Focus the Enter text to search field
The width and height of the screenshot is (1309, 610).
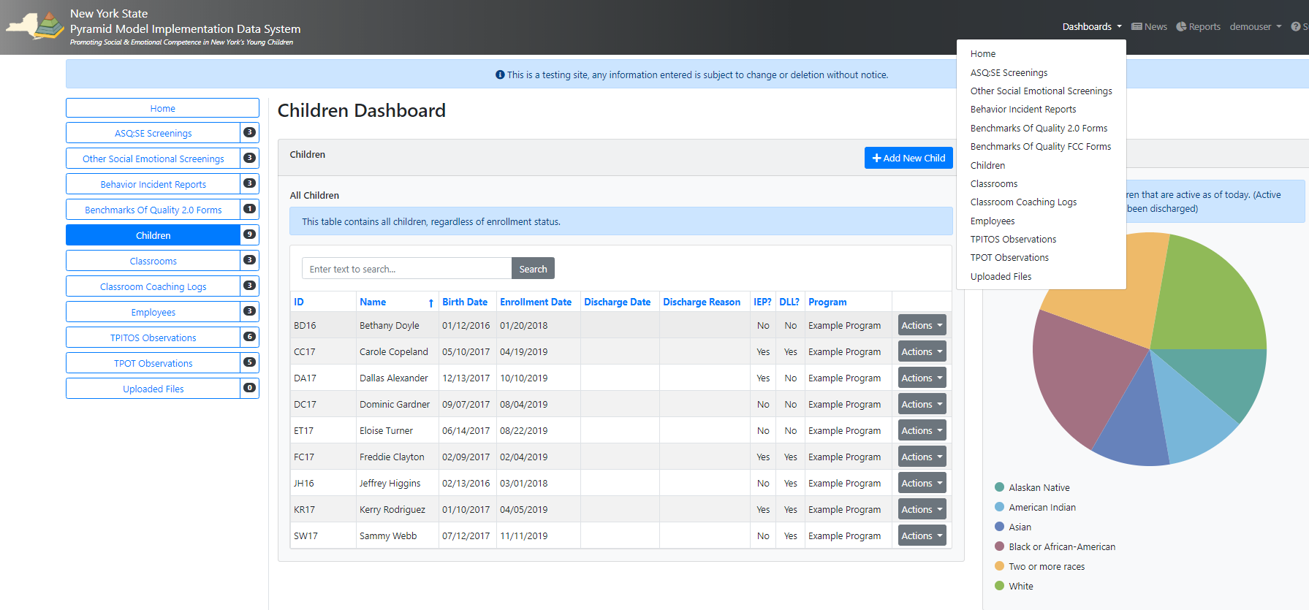(406, 269)
